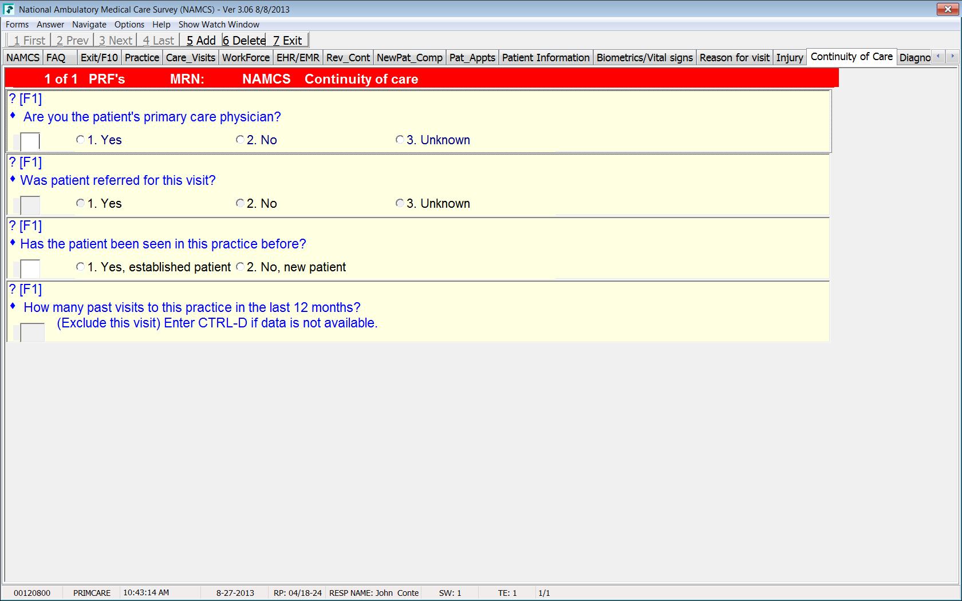
Task: Select Yes for patient referred for visit
Action: [80, 203]
